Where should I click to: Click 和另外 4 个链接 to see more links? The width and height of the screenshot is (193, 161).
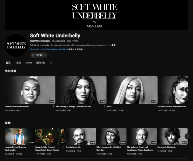[x=75, y=49]
